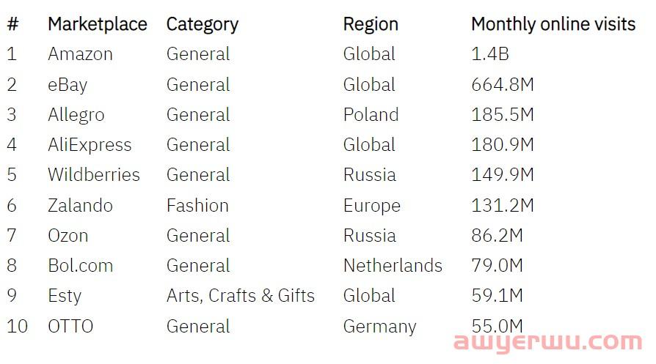Select the Amazon marketplace name
The image size is (656, 364).
pyautogui.click(x=80, y=54)
